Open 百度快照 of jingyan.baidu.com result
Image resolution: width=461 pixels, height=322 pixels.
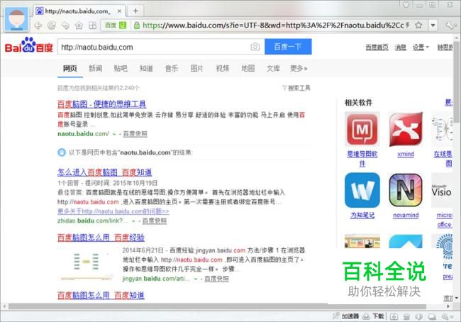pyautogui.click(x=216, y=279)
